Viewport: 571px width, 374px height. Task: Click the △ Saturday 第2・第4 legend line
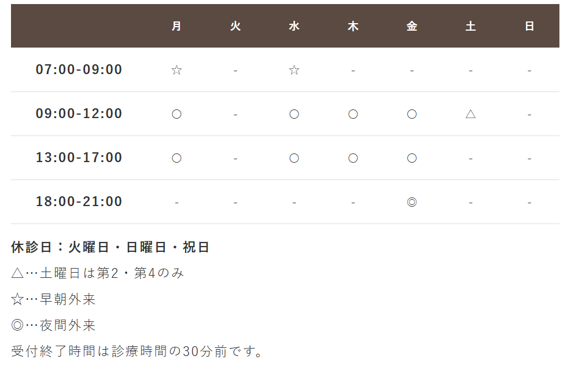[97, 273]
